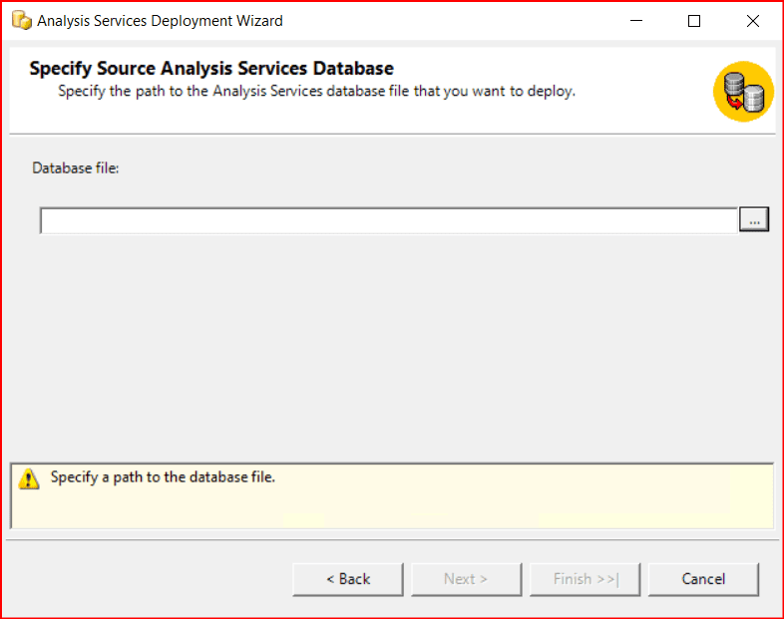Minimize the Deployment Wizard window
The image size is (784, 619).
coord(637,21)
